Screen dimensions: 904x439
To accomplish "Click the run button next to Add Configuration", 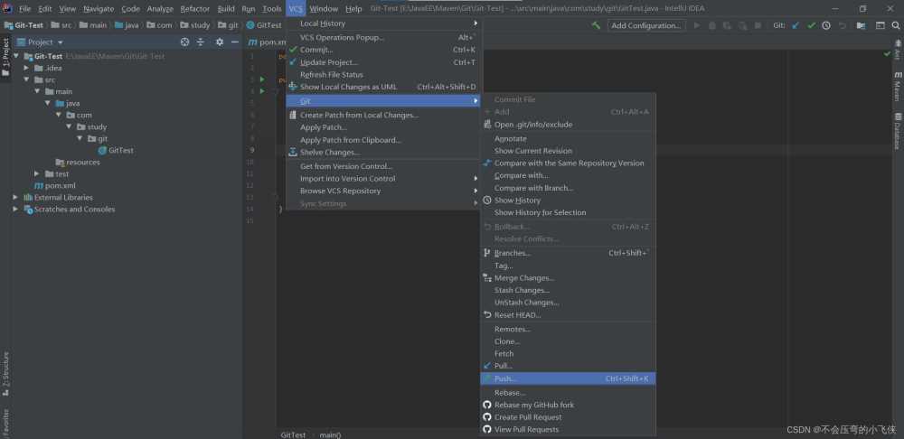I will click(x=696, y=25).
